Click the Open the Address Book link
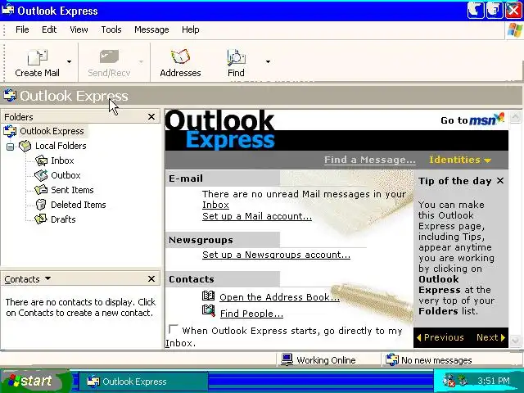 click(x=279, y=297)
